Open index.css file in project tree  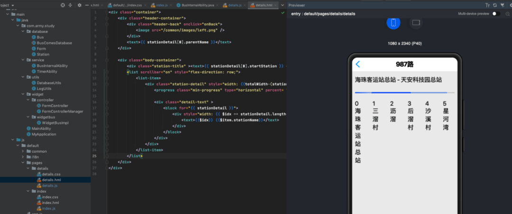point(50,197)
